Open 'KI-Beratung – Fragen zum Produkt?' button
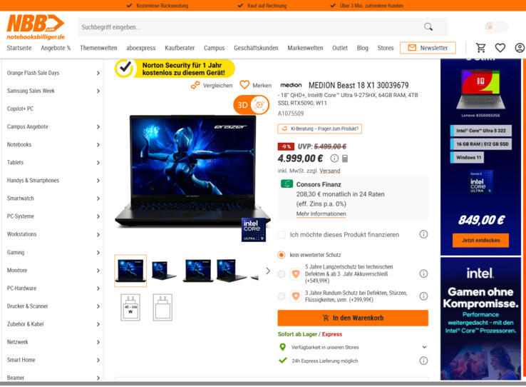 coord(320,129)
